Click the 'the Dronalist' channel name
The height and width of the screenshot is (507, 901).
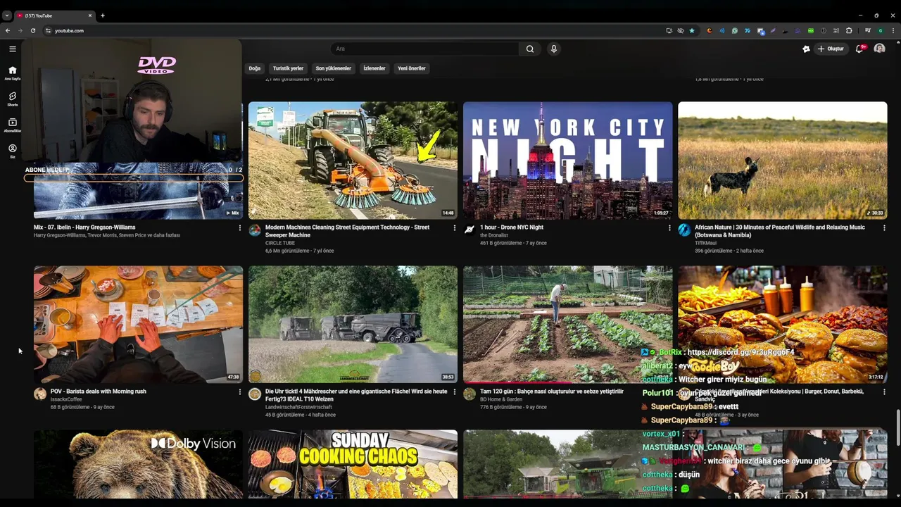tap(494, 235)
